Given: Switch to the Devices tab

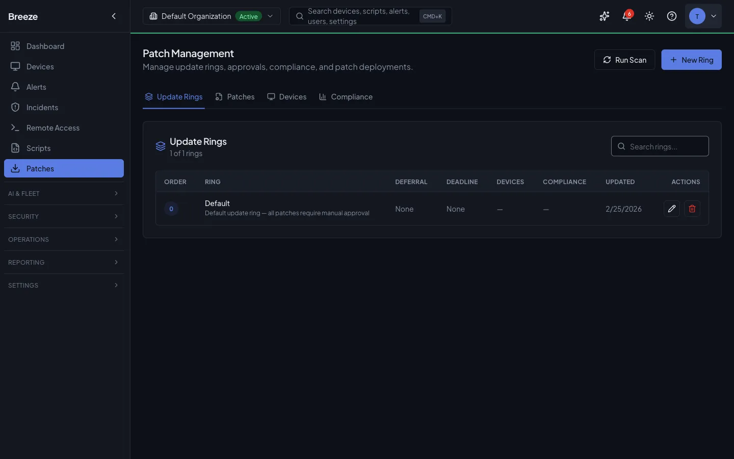Looking at the screenshot, I should coord(287,96).
